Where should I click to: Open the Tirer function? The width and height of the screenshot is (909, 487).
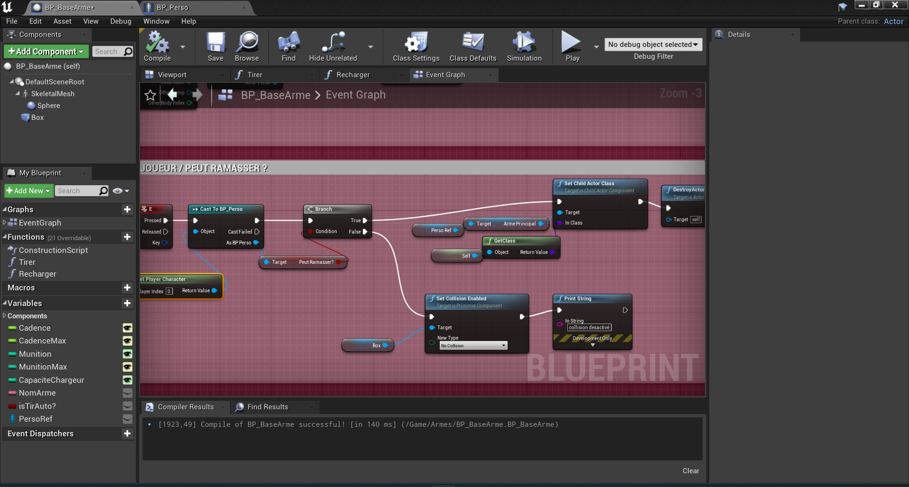27,262
